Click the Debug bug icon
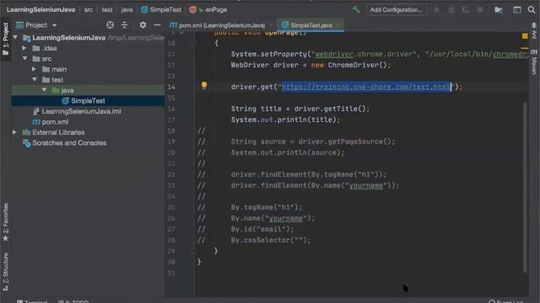Image resolution: width=540 pixels, height=303 pixels. (x=451, y=10)
